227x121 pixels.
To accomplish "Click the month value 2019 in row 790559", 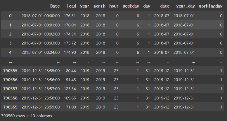I will click(100, 107).
